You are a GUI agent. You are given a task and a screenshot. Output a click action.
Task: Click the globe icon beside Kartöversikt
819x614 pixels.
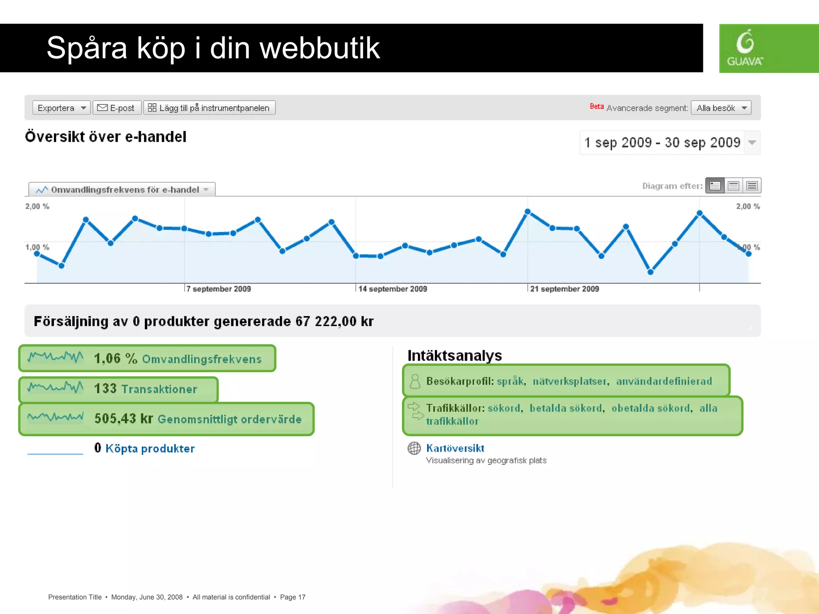point(414,448)
